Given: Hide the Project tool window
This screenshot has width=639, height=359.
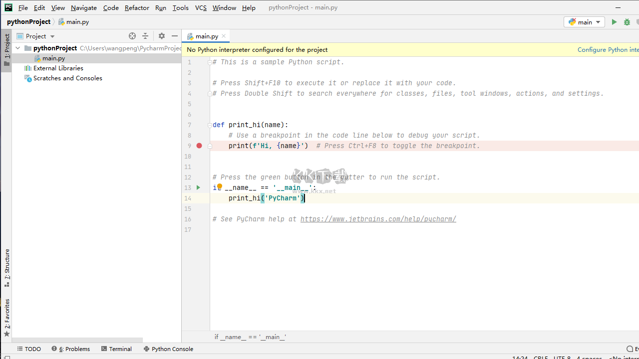Looking at the screenshot, I should [x=175, y=36].
